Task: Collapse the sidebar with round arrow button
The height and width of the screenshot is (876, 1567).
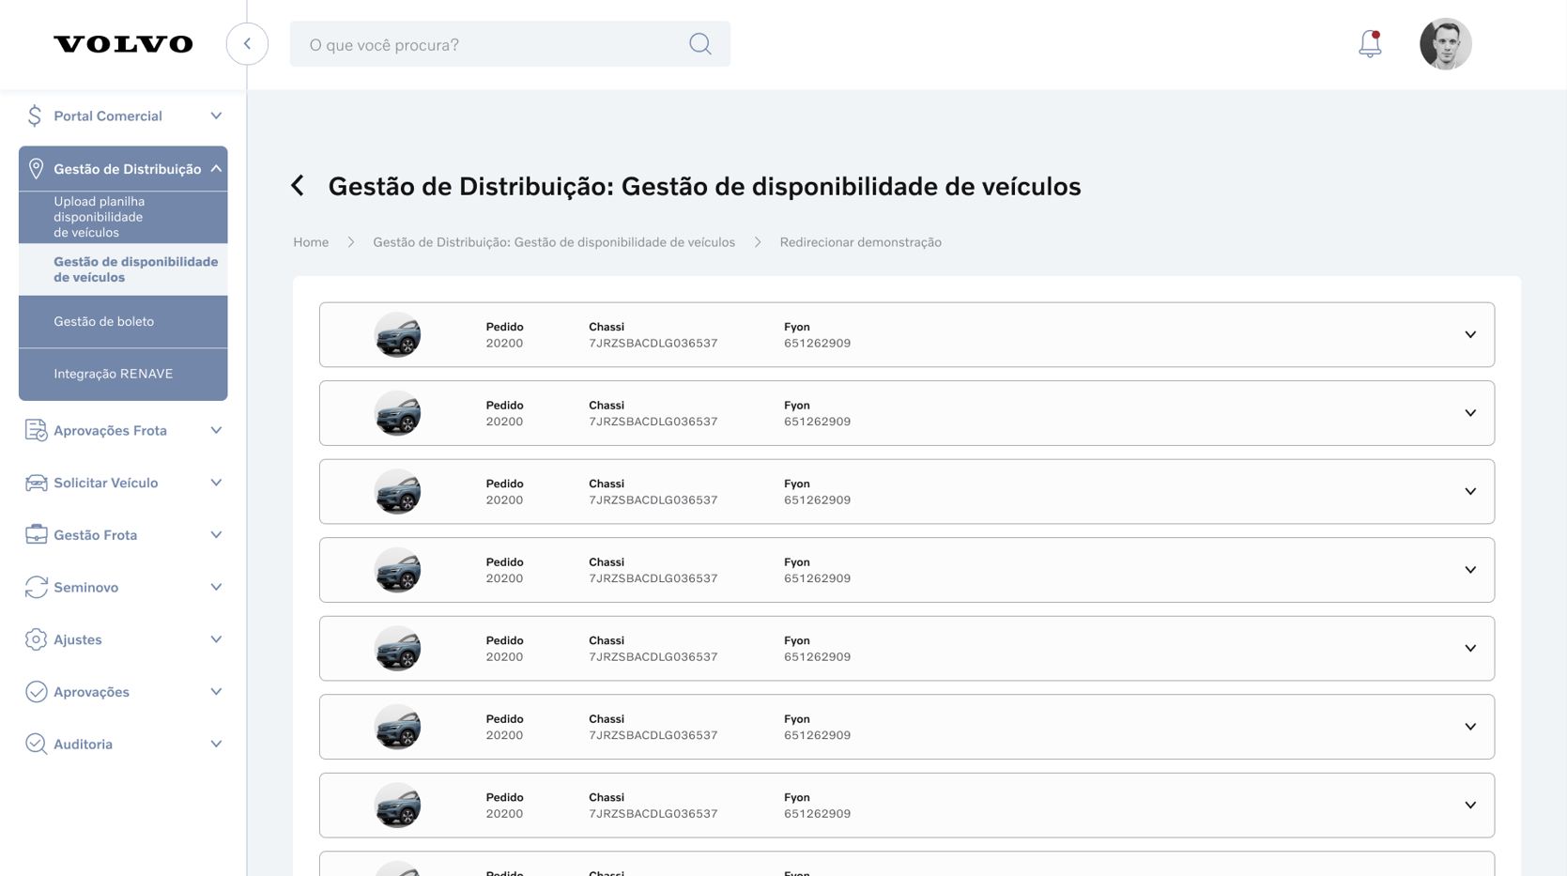Action: [247, 44]
